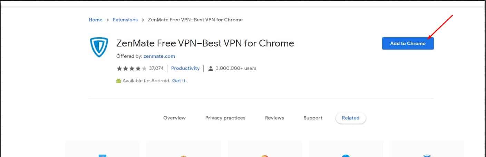Show the Support tab
The height and width of the screenshot is (157, 486).
point(313,118)
